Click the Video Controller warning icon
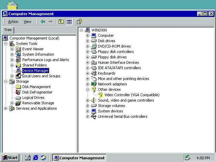The height and width of the screenshot is (162, 216). tap(101, 95)
